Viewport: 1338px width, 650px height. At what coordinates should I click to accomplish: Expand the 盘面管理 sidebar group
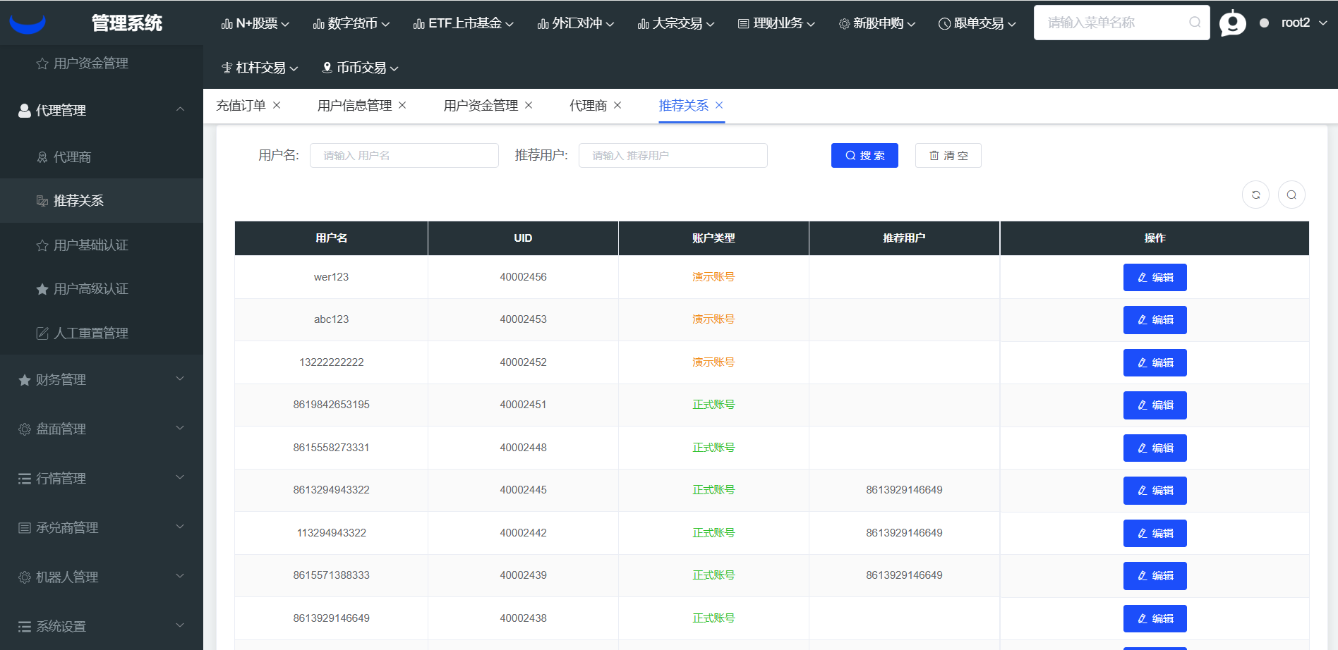102,429
